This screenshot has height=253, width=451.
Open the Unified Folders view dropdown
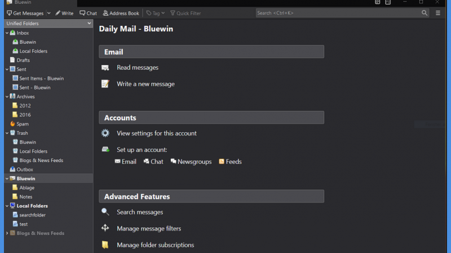(48, 23)
